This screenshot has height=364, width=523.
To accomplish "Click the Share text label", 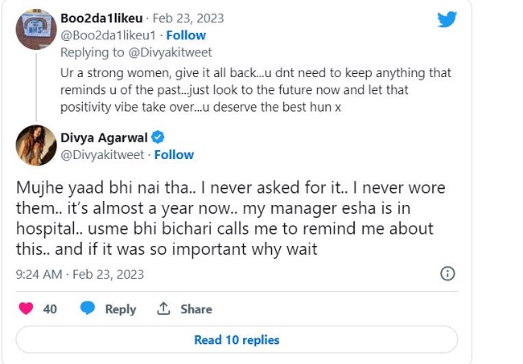I will [x=196, y=309].
